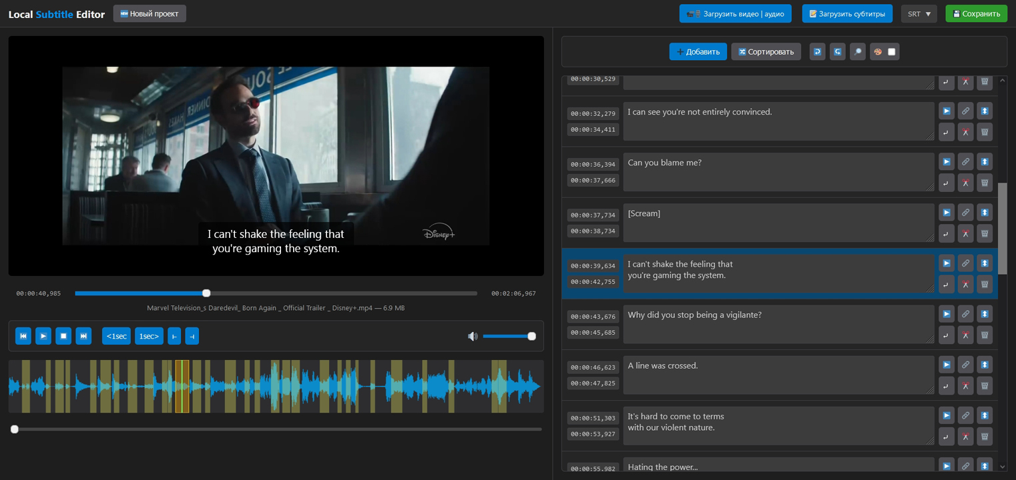Click the highlighted orange region on waveform
Screen dimensions: 1016x480
pyautogui.click(x=182, y=387)
